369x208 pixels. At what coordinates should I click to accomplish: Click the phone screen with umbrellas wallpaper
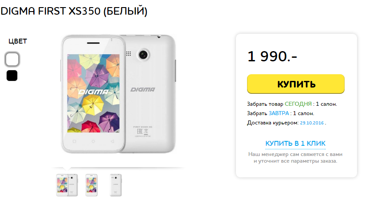coord(94,93)
